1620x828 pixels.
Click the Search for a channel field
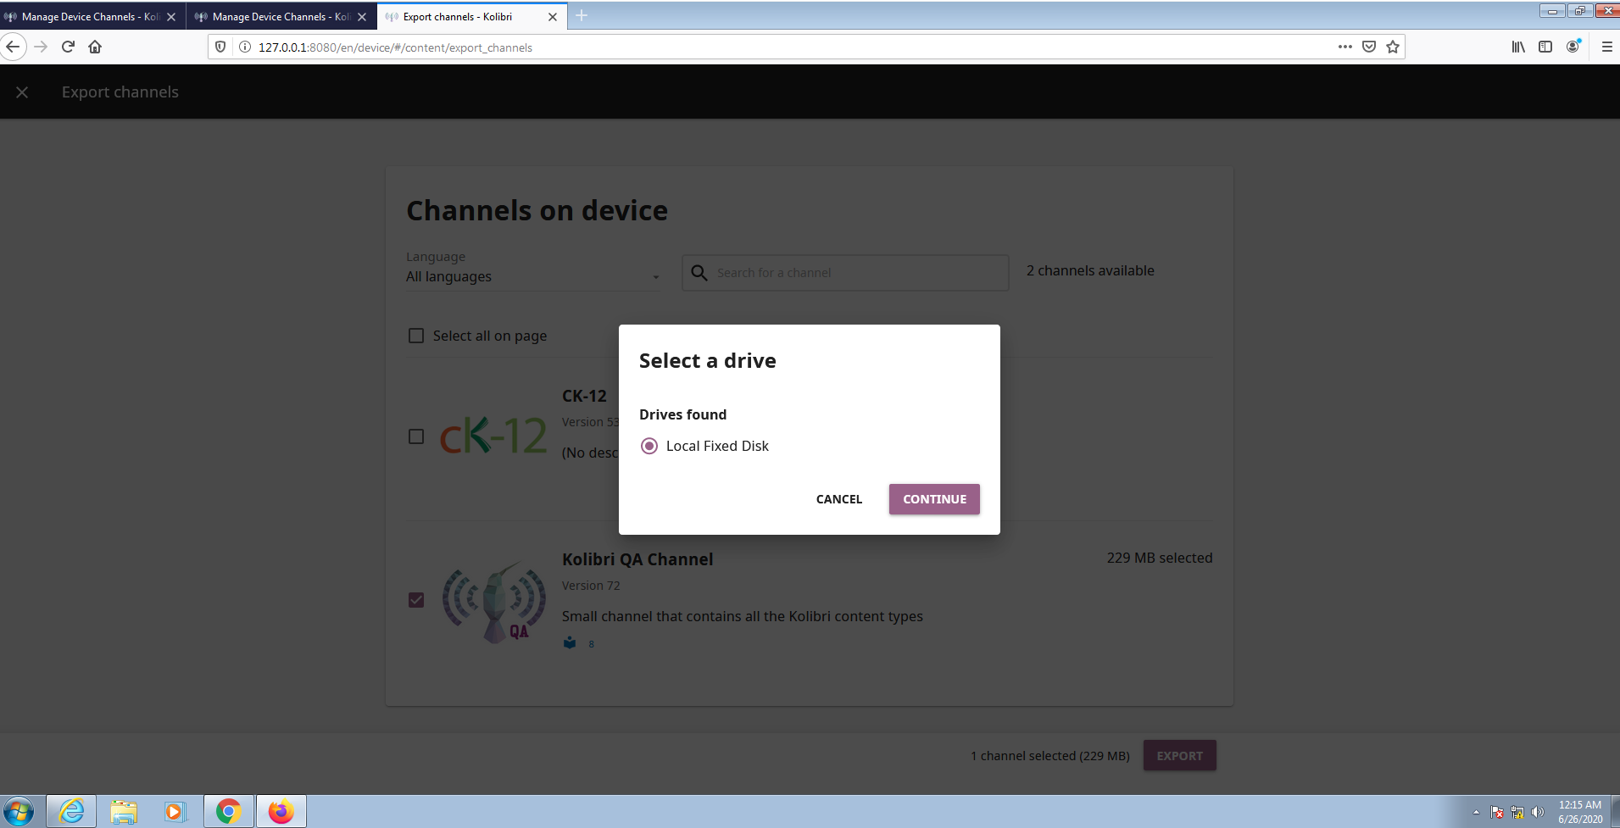[x=845, y=273]
